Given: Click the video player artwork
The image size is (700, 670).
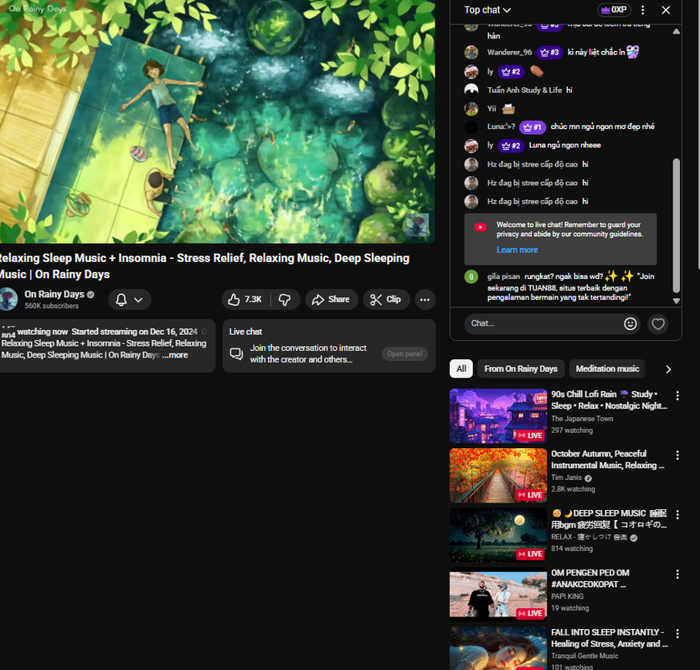Looking at the screenshot, I should 218,121.
